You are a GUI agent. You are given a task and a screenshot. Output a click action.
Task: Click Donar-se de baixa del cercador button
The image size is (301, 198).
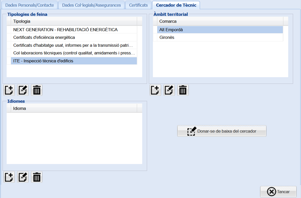pos(222,131)
